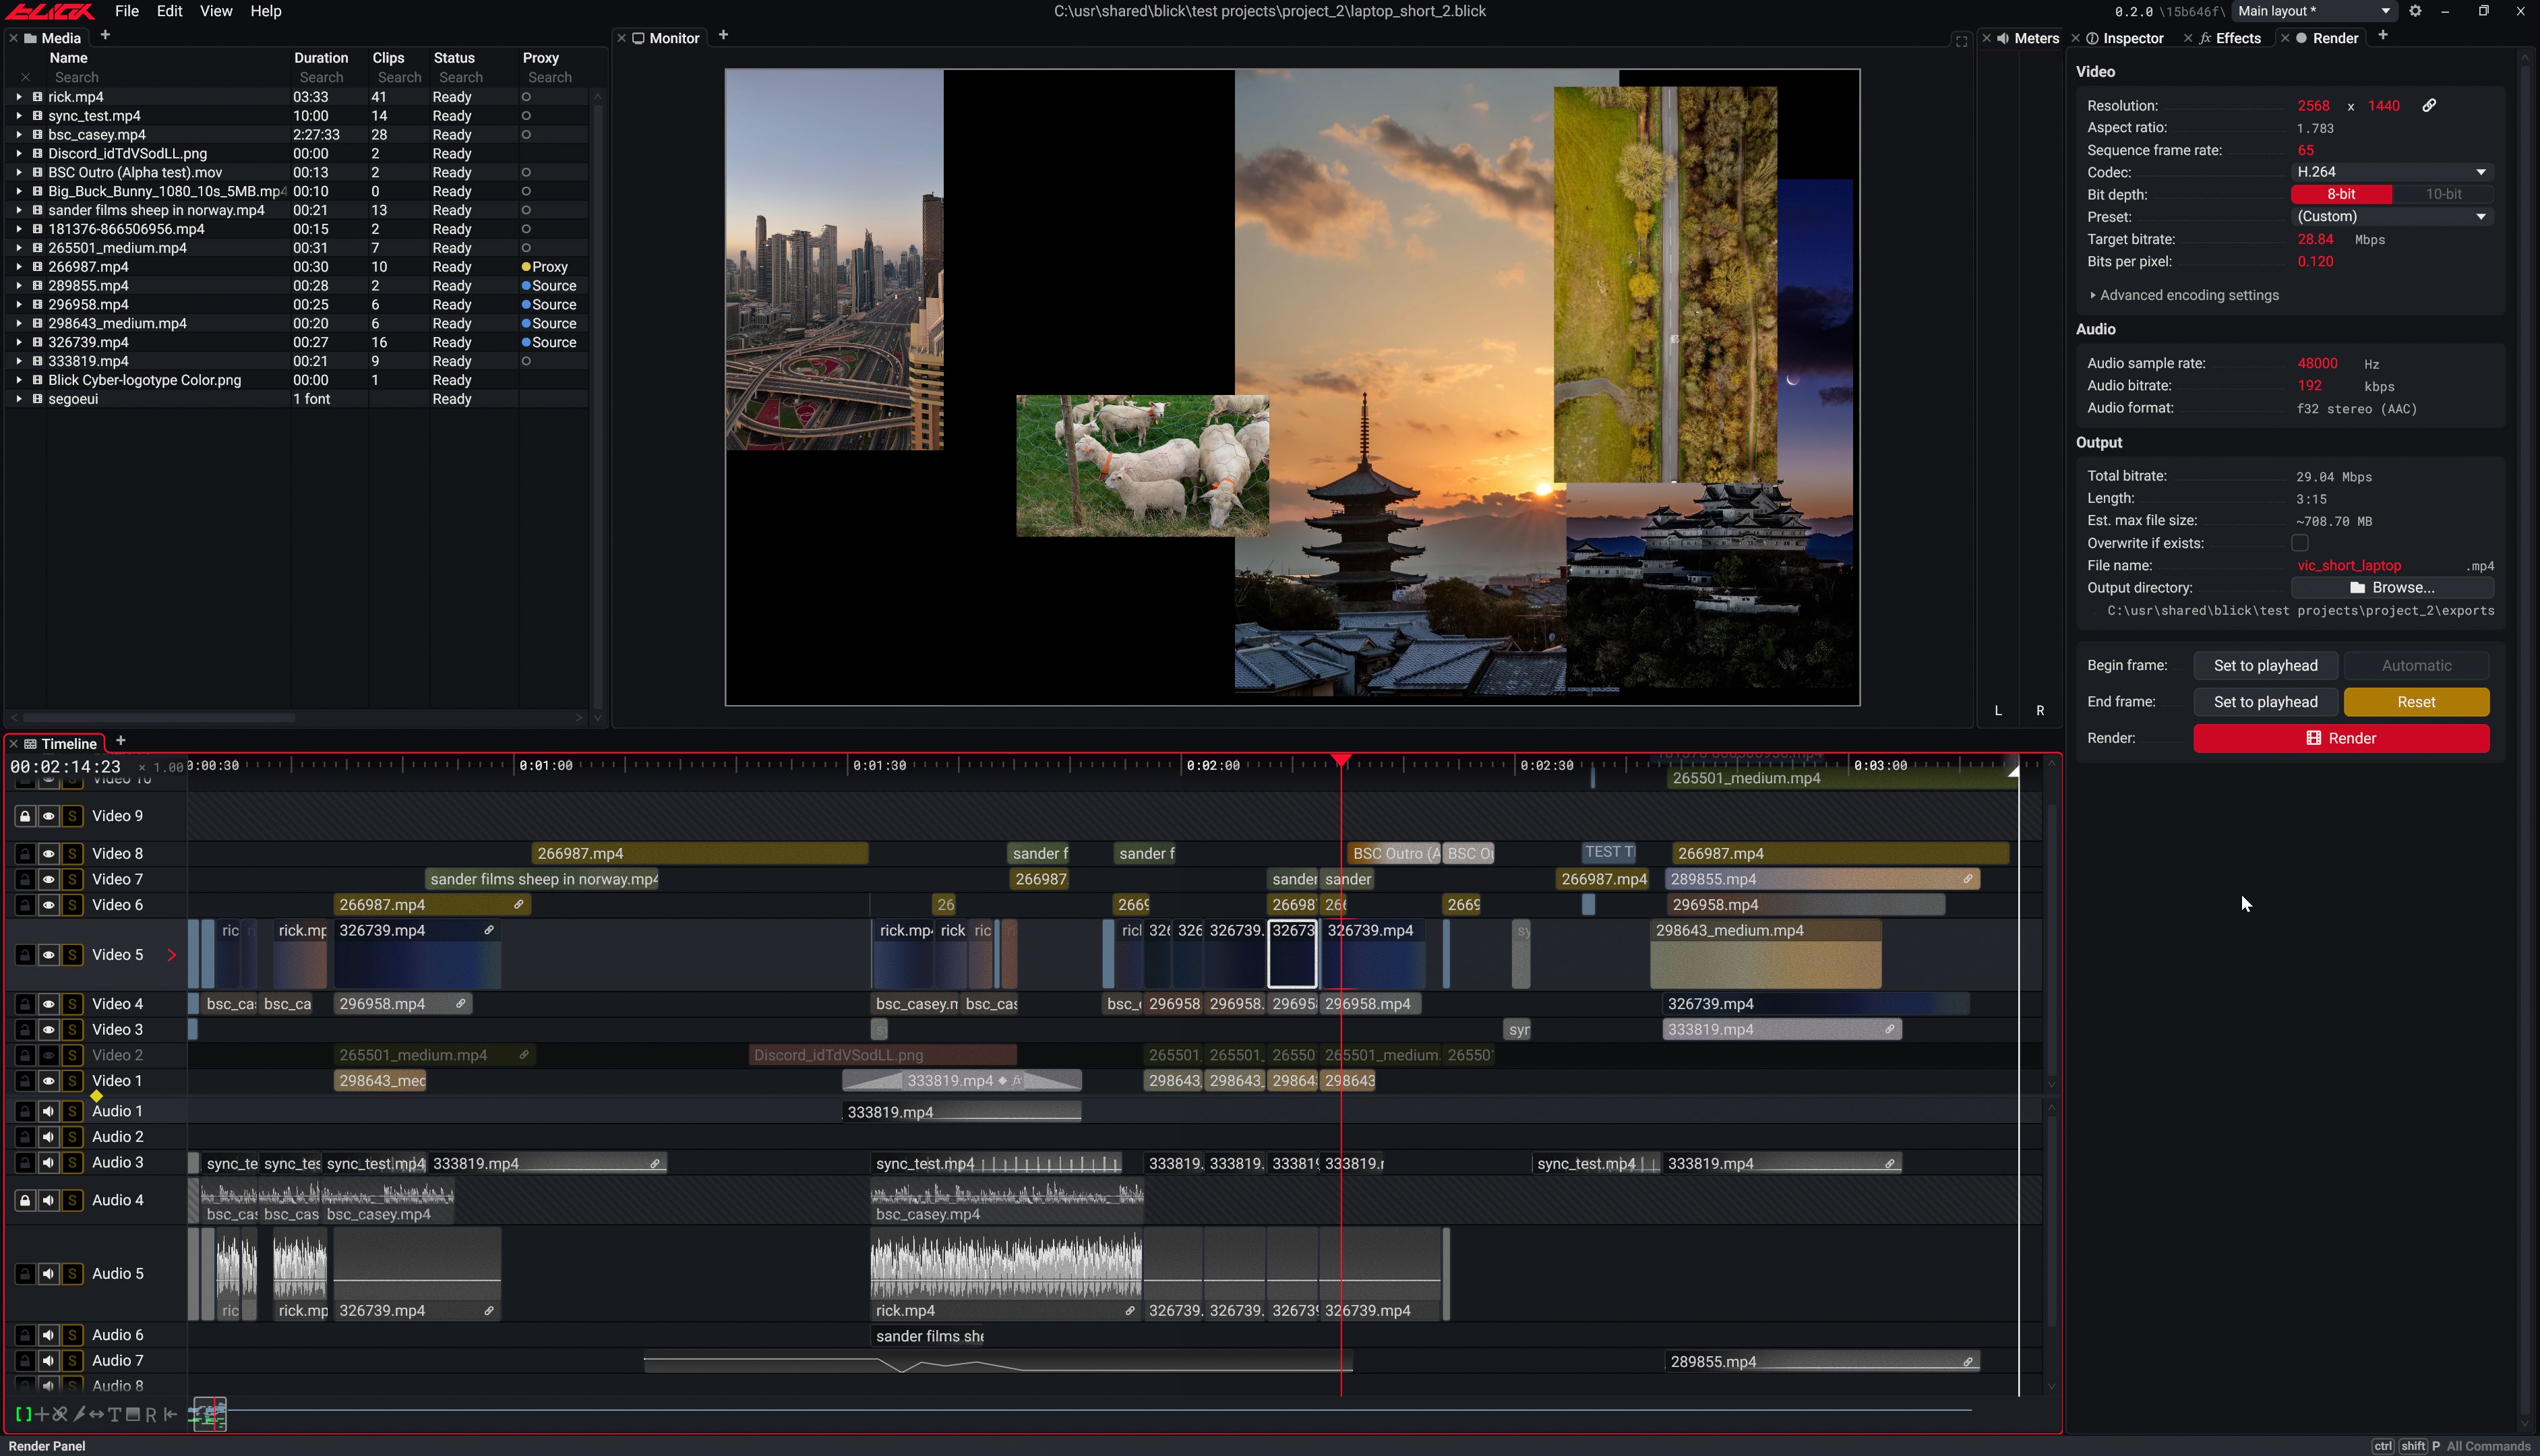
Task: Add a new panel next to Timeline tab
Action: pos(121,741)
